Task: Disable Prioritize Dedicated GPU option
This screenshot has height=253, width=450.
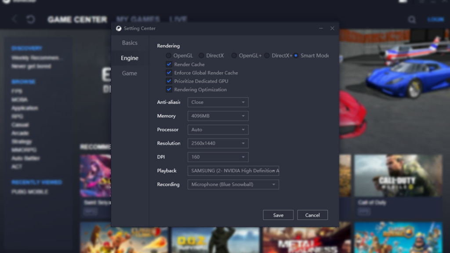Action: tap(169, 81)
